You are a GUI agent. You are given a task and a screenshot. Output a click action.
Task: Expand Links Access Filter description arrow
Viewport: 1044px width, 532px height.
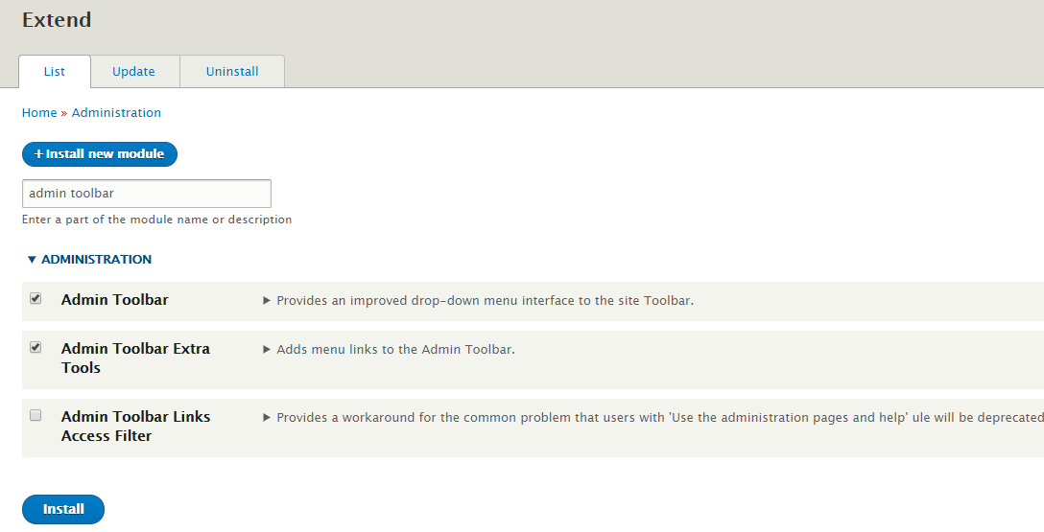pos(267,418)
